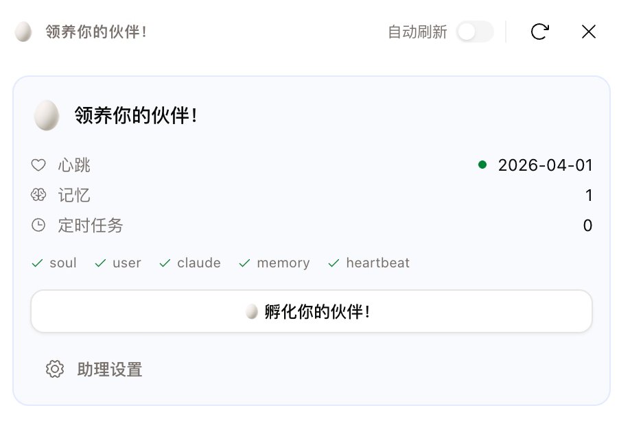Open the 助理设置 assistant settings link
The image size is (619, 421).
(109, 370)
